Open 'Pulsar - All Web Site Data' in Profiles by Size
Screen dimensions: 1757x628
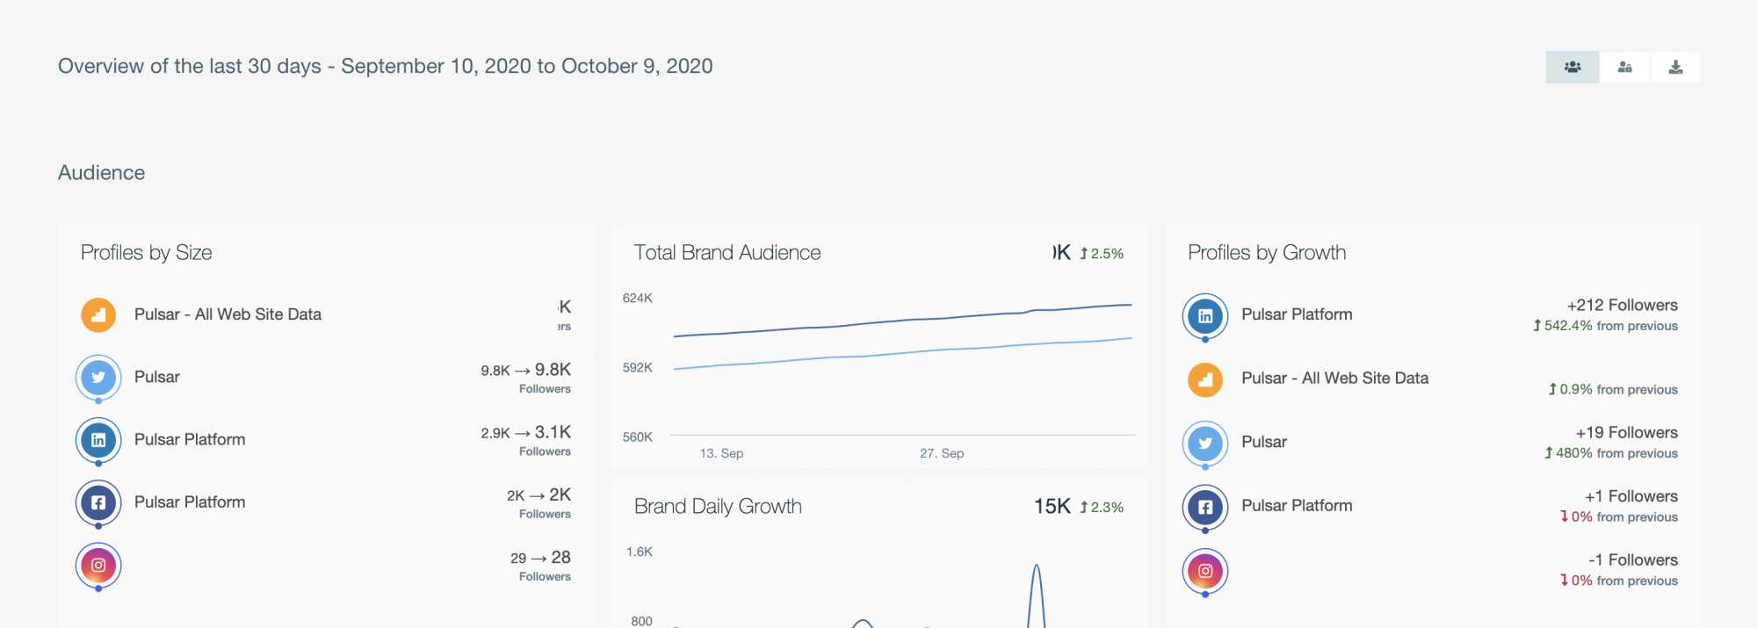228,314
